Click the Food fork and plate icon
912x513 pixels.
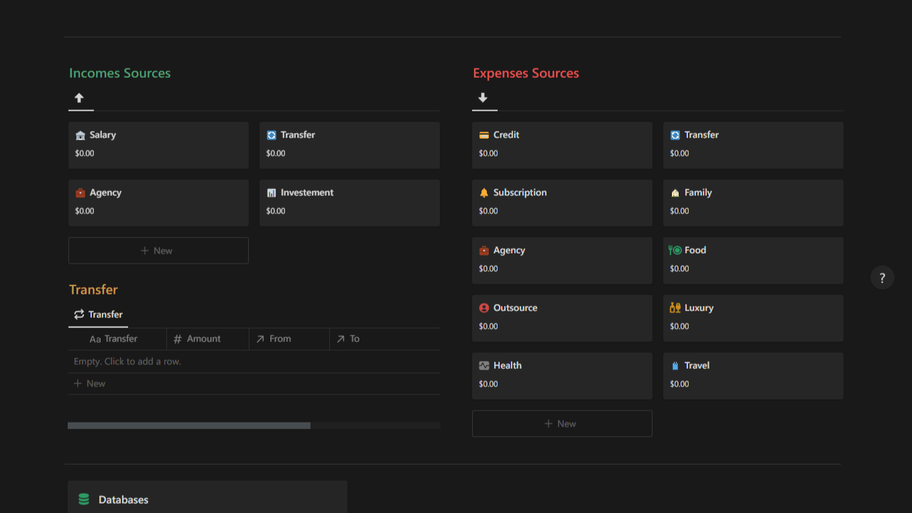coord(675,250)
